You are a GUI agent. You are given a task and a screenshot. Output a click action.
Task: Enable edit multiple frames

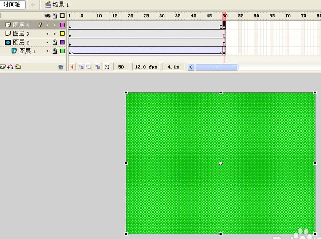click(x=98, y=67)
